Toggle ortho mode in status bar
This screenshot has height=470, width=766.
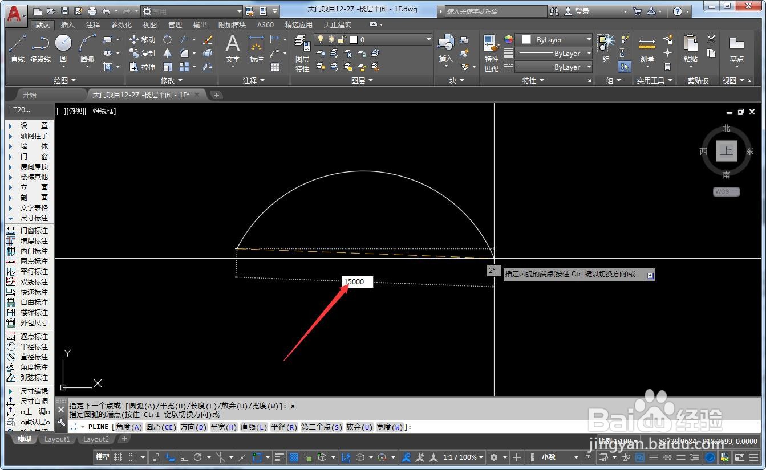(x=184, y=457)
